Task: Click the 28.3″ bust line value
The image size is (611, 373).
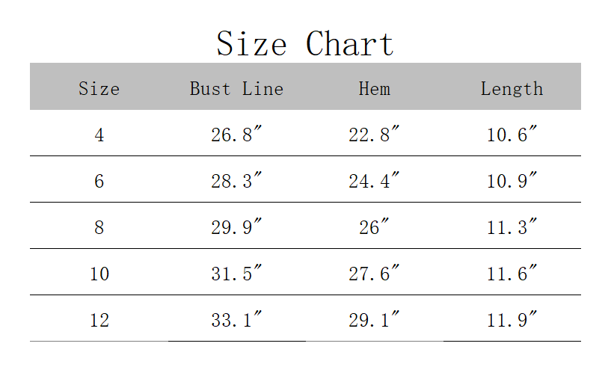Action: pyautogui.click(x=236, y=180)
